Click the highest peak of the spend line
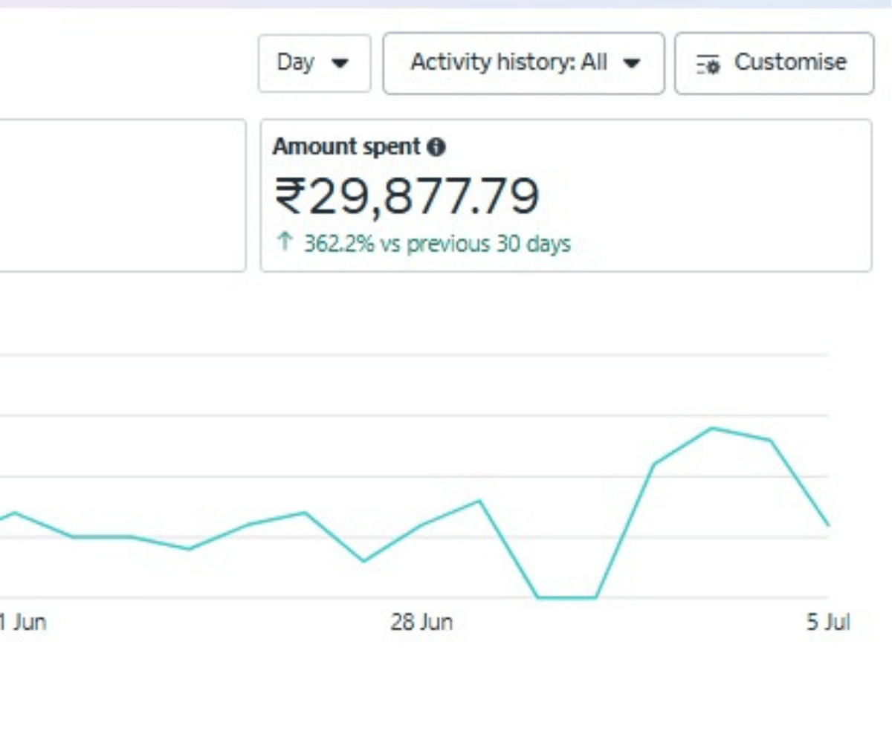This screenshot has height=743, width=892. pos(712,428)
